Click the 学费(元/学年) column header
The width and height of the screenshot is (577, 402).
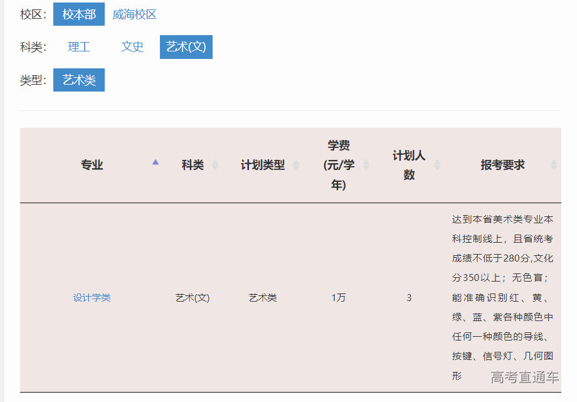tap(339, 164)
